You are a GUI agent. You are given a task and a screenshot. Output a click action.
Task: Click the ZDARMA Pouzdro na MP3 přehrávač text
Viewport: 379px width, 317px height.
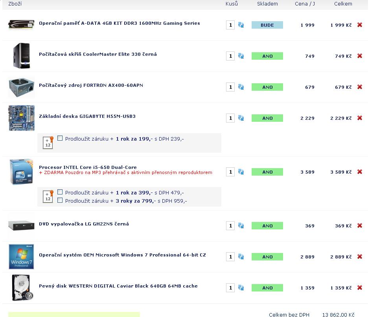point(126,172)
